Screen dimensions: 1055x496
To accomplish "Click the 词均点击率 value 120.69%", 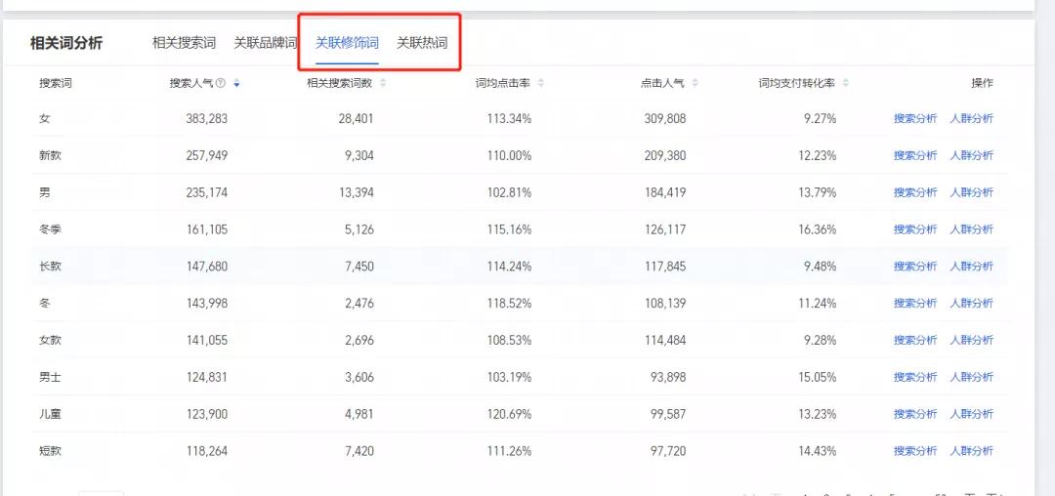I will click(x=509, y=415).
